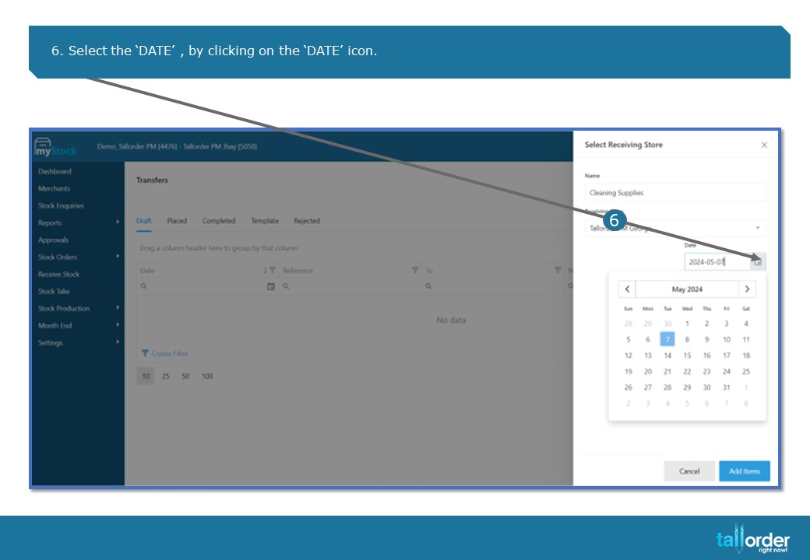Click the Cancel button
The image size is (810, 560).
coord(689,471)
